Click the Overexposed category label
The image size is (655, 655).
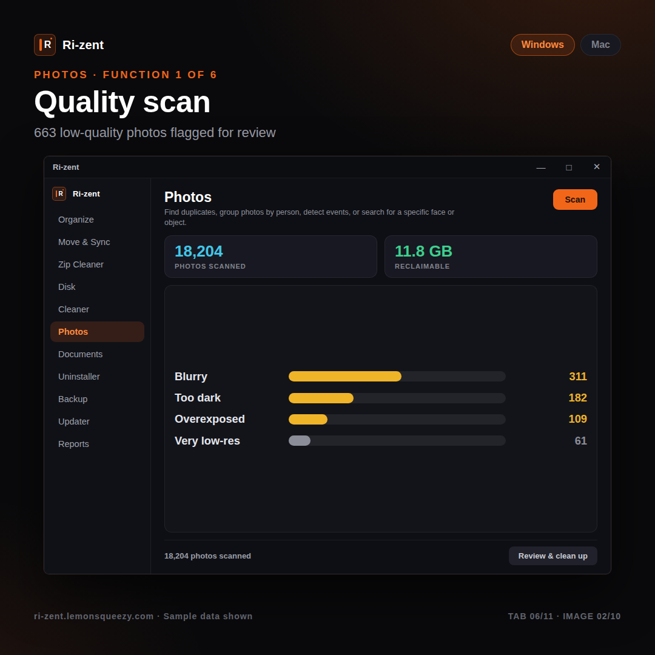[210, 420]
